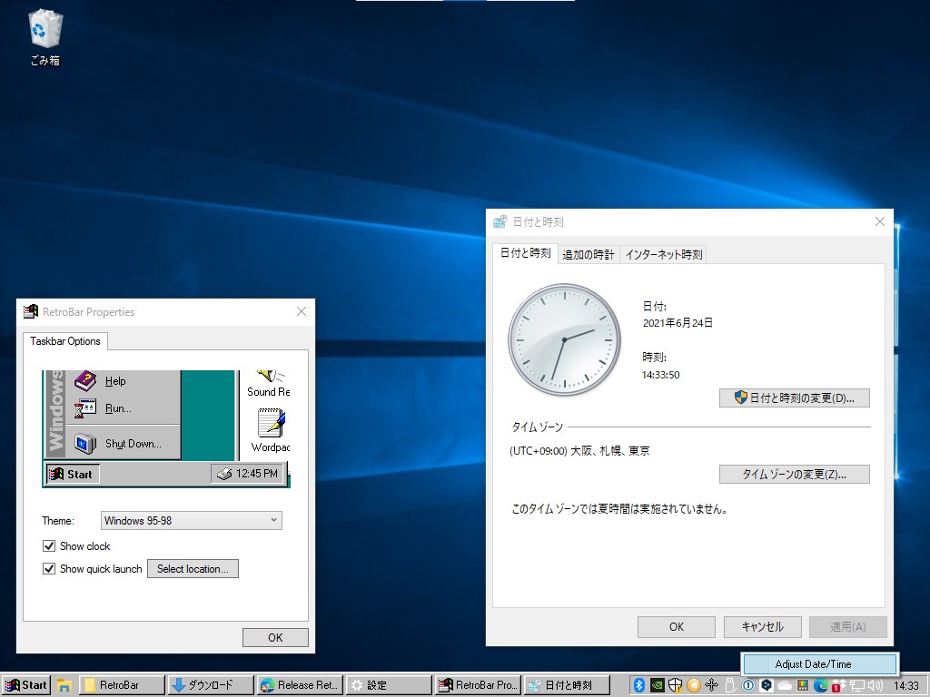Click the OneDrive cloud tray icon
The image size is (930, 697).
[x=785, y=686]
